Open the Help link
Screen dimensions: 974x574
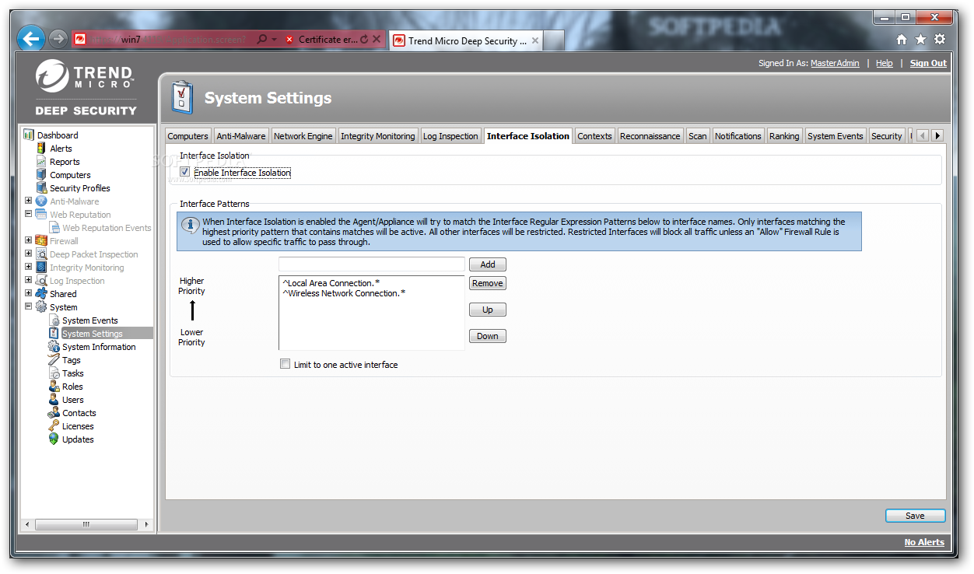click(885, 64)
